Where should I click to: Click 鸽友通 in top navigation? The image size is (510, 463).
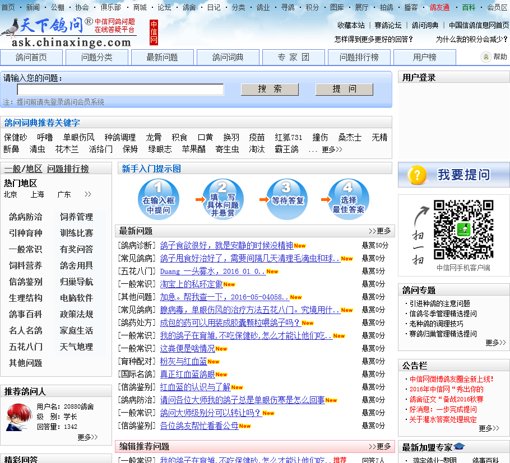(x=439, y=7)
